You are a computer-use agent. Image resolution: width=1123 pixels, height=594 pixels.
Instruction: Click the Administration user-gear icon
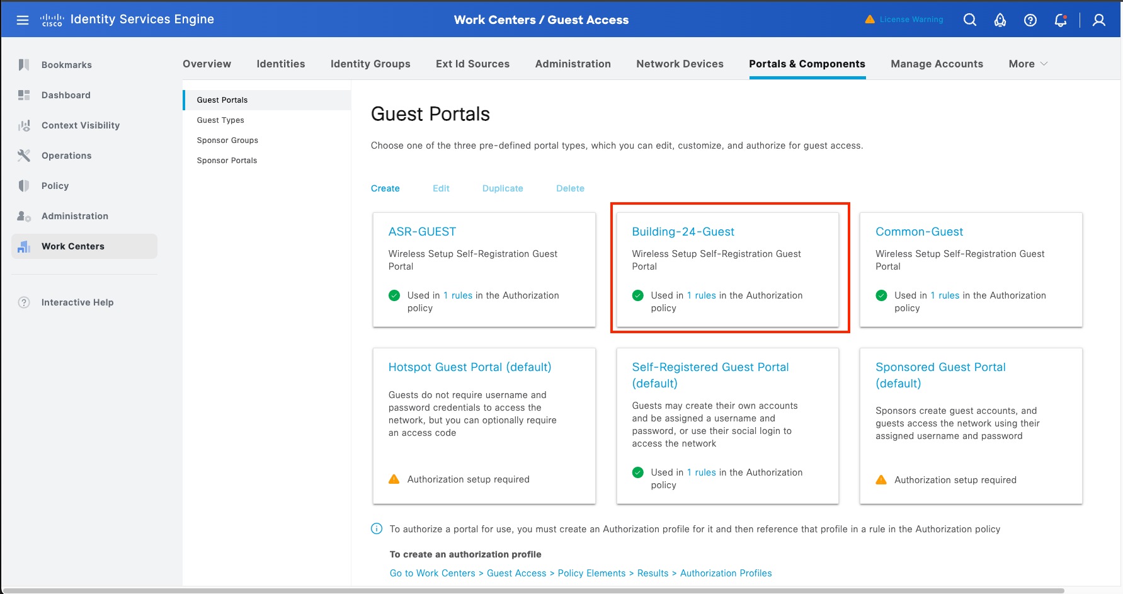coord(24,216)
